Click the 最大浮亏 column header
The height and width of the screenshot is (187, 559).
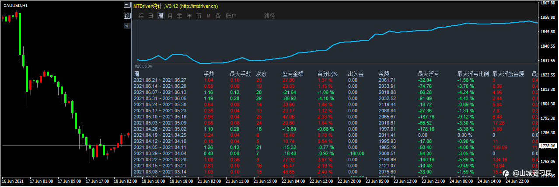coord(429,74)
